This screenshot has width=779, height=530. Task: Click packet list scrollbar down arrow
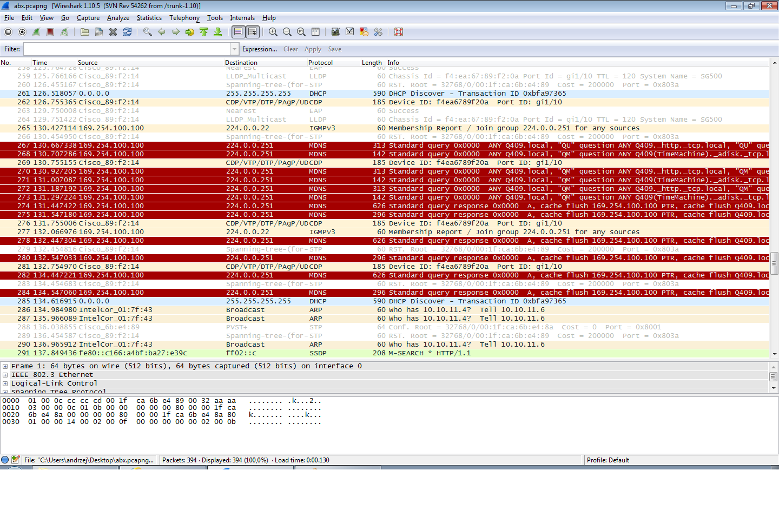point(774,354)
